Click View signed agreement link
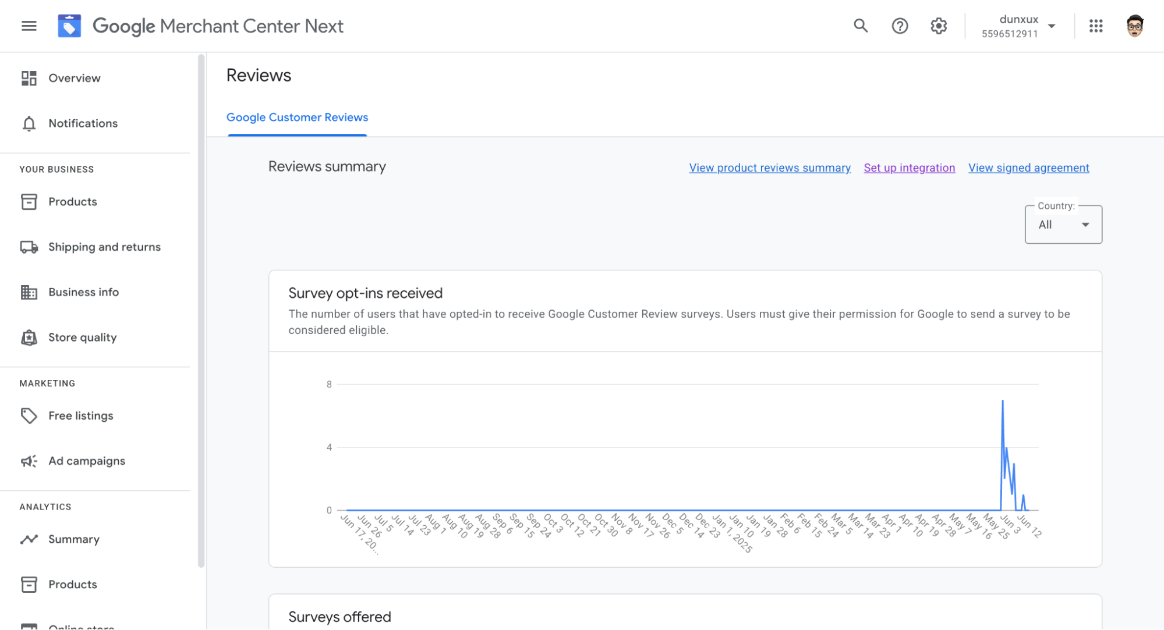Screen dimensions: 1164x630 coord(1028,168)
